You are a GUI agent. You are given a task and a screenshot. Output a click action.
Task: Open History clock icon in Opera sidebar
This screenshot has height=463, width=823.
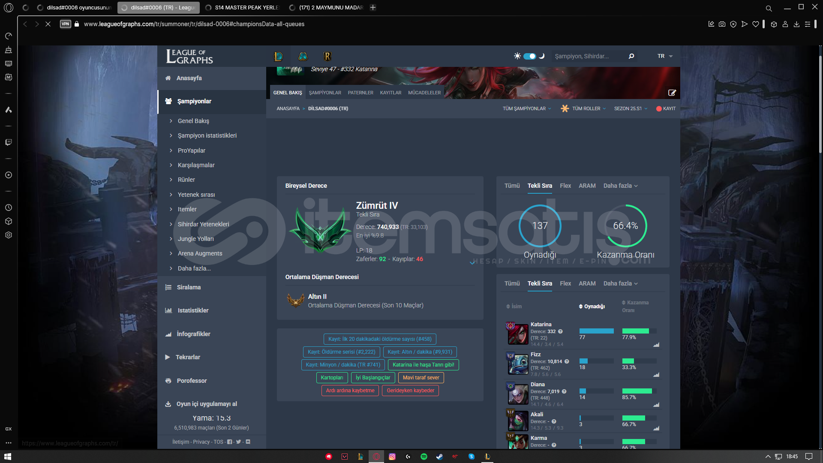pos(9,207)
